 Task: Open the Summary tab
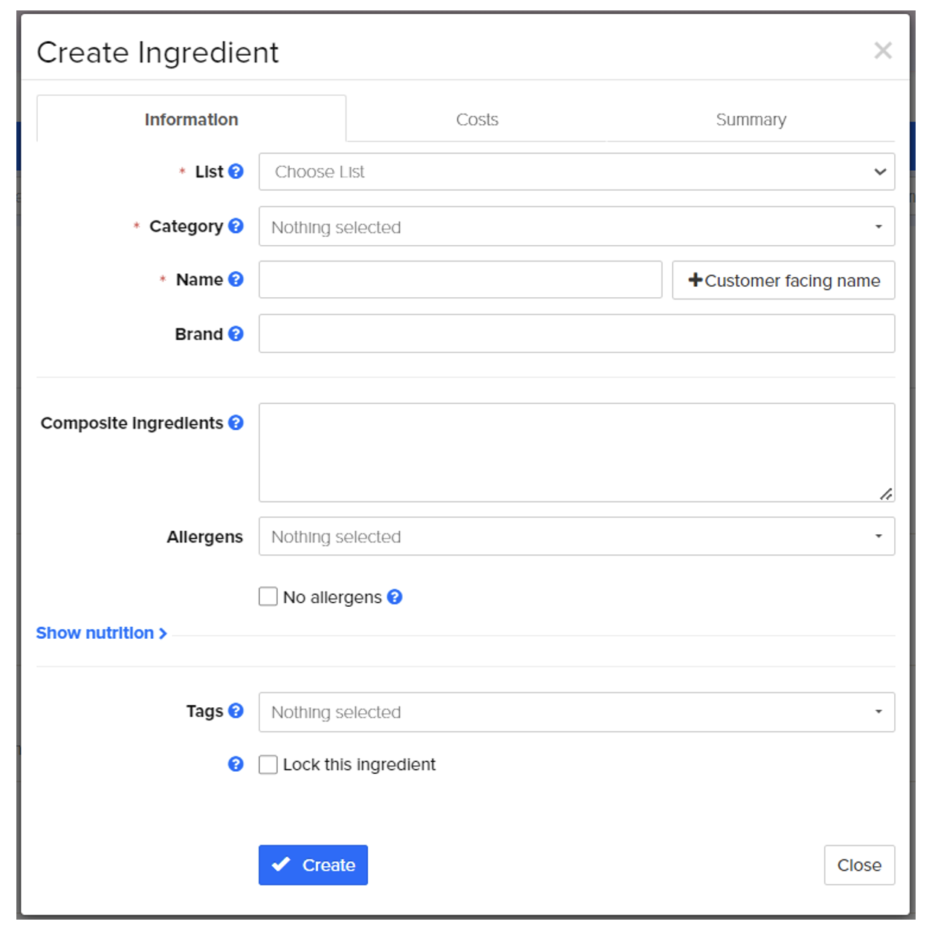[751, 120]
